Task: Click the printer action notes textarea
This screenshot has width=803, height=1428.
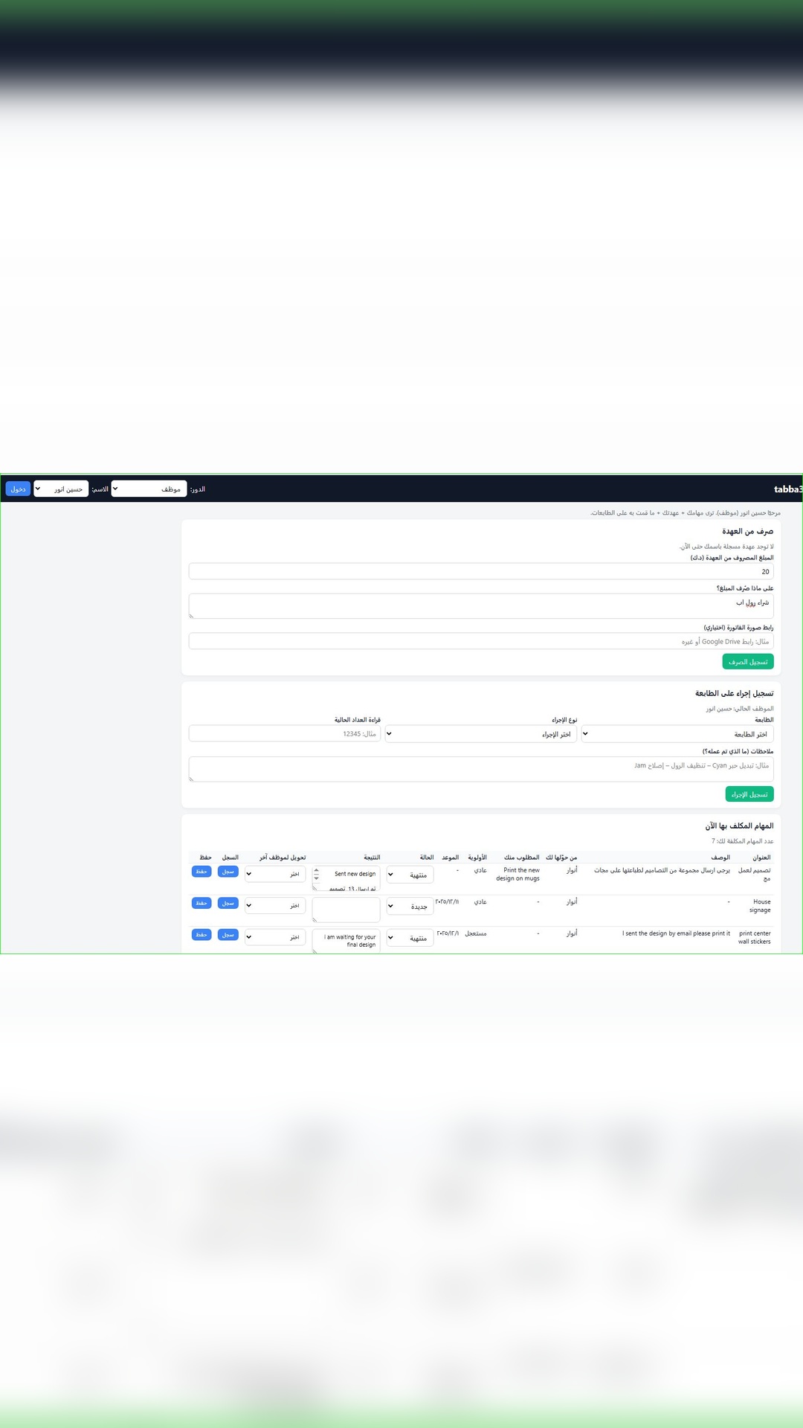Action: click(x=480, y=769)
